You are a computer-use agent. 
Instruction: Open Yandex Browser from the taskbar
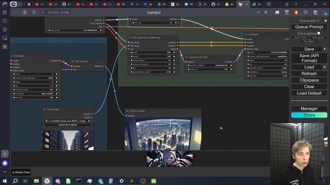pos(47,181)
